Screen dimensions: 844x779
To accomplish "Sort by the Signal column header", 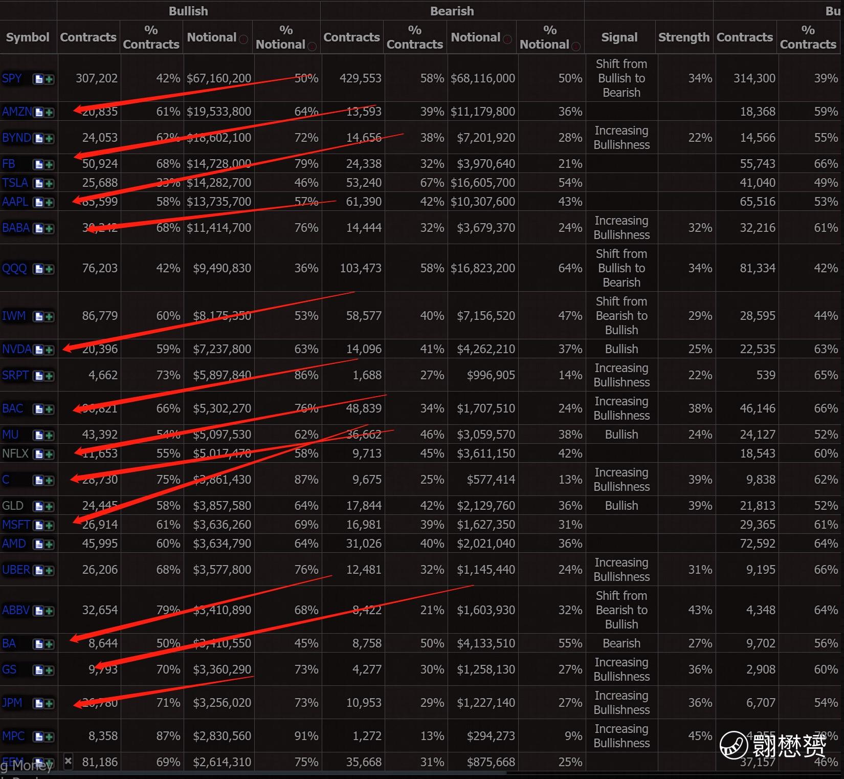I will [619, 37].
